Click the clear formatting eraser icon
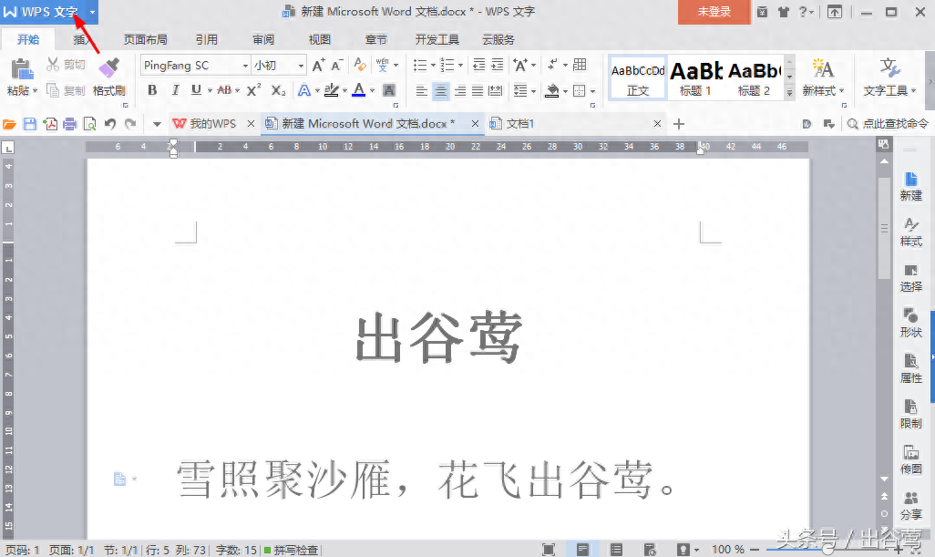 tap(360, 65)
